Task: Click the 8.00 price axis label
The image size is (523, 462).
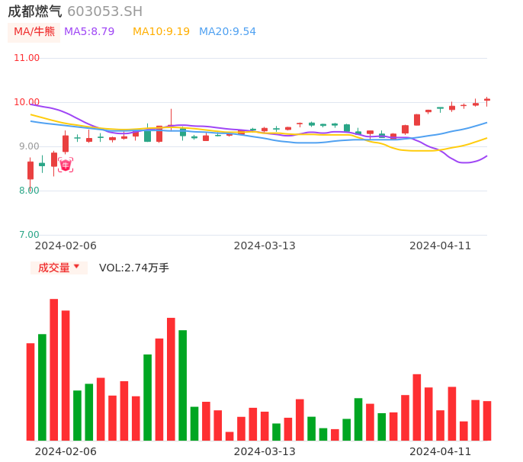Action: pyautogui.click(x=29, y=191)
